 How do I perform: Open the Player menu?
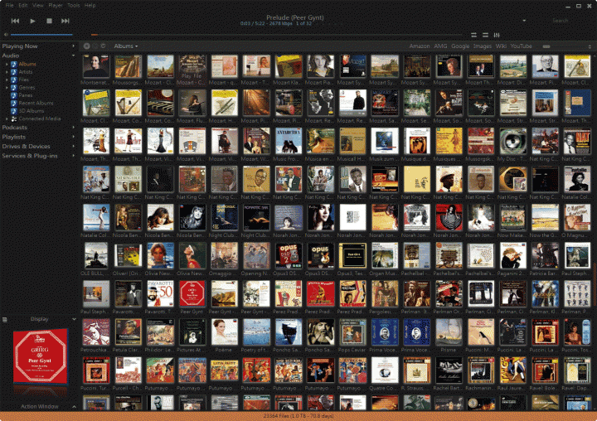pyautogui.click(x=56, y=5)
